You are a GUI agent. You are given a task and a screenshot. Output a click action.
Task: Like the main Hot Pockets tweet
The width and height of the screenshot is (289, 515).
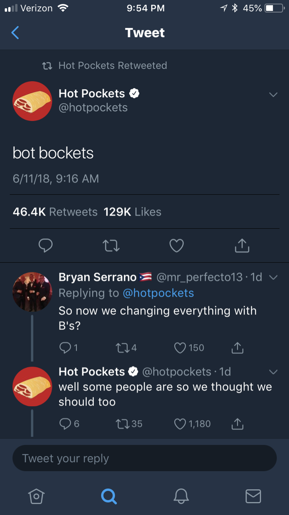point(176,246)
